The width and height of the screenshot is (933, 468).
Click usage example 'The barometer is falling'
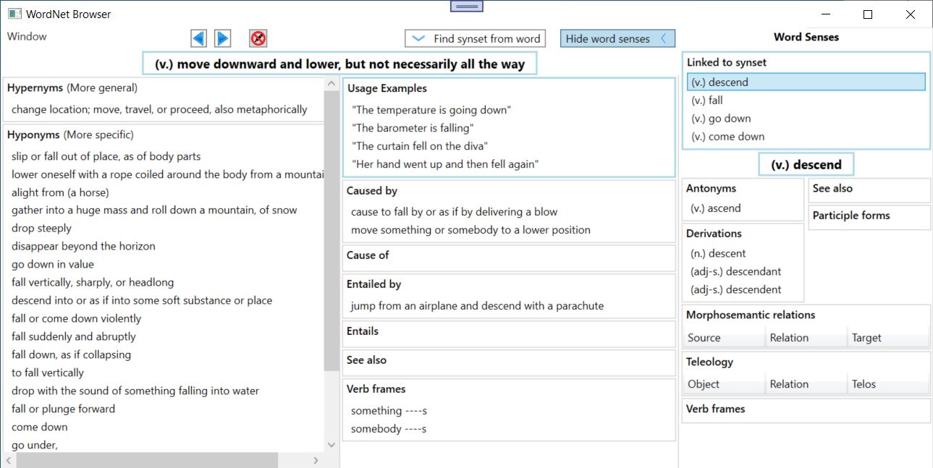tap(413, 128)
